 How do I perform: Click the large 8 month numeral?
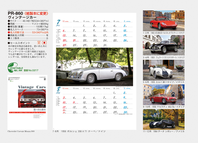click(x=59, y=89)
